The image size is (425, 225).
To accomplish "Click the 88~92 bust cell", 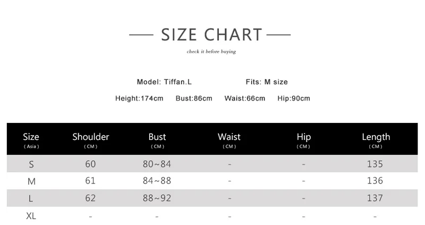I will pyautogui.click(x=157, y=198).
